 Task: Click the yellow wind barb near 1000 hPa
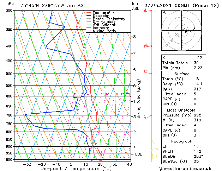click(154, 158)
